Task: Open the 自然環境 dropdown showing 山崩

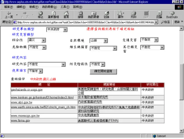Action: (x=98, y=41)
